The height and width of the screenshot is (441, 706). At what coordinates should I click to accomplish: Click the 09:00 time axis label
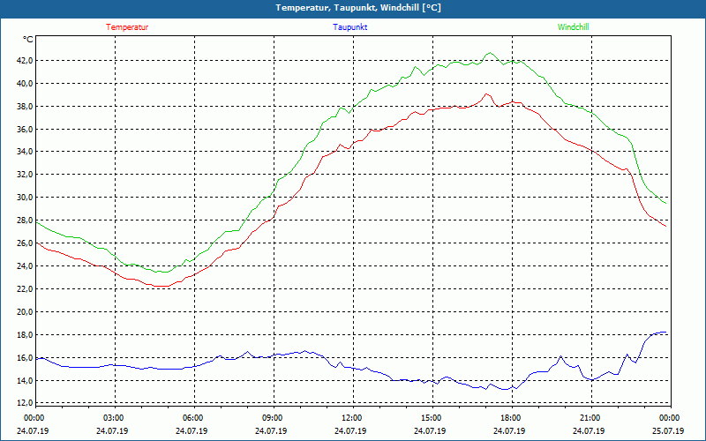tap(272, 418)
